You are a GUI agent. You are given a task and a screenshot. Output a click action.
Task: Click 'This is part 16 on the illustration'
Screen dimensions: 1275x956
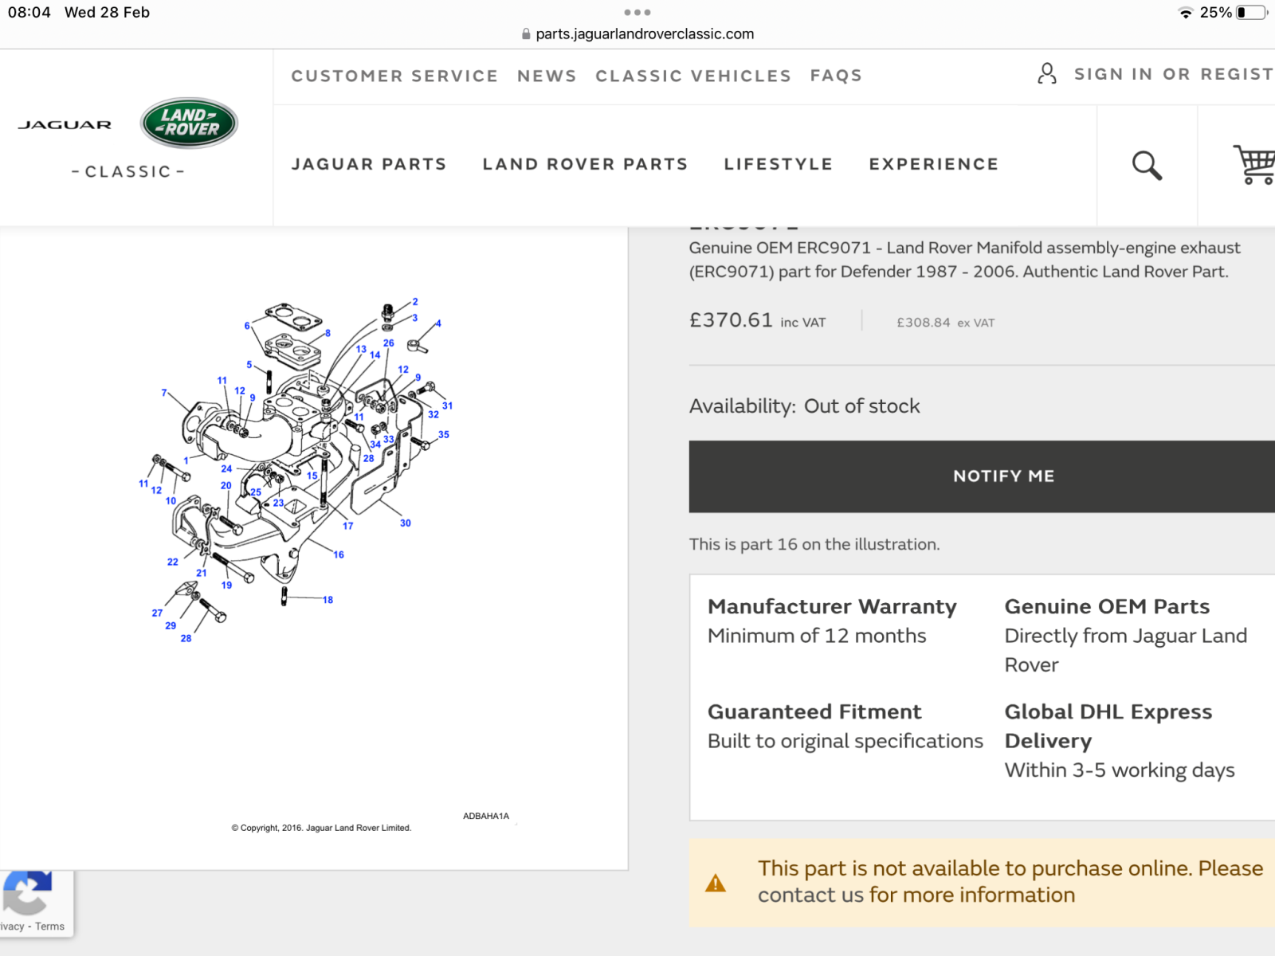[x=814, y=544]
